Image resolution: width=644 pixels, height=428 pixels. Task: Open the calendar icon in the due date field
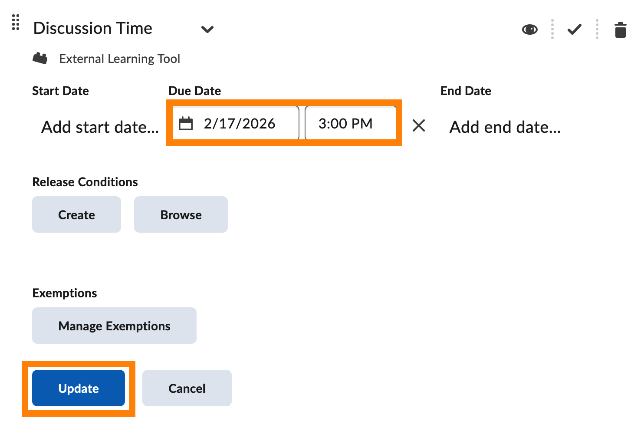187,123
